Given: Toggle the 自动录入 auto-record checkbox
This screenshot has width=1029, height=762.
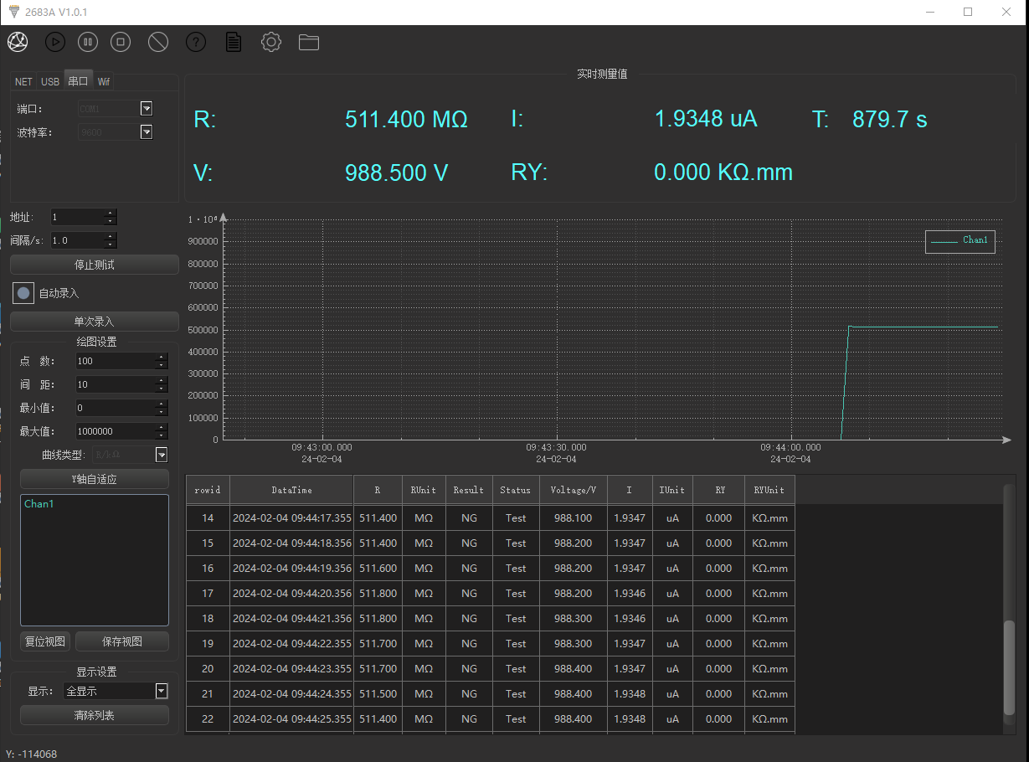Looking at the screenshot, I should [x=24, y=293].
